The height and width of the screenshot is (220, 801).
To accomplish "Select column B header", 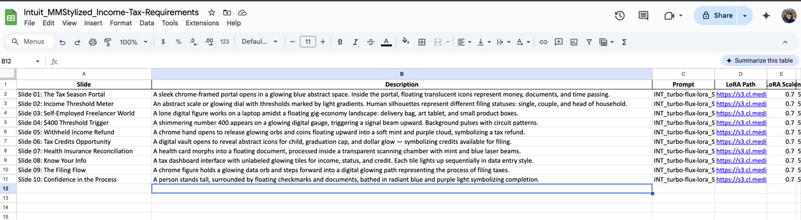I will click(402, 74).
